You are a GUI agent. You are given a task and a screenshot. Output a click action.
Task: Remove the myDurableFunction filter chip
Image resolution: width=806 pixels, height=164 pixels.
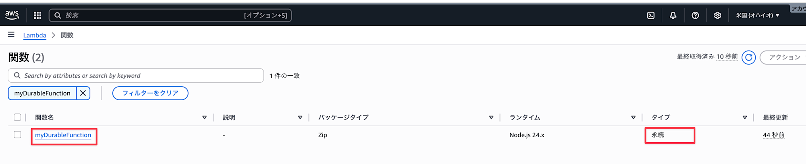point(83,93)
